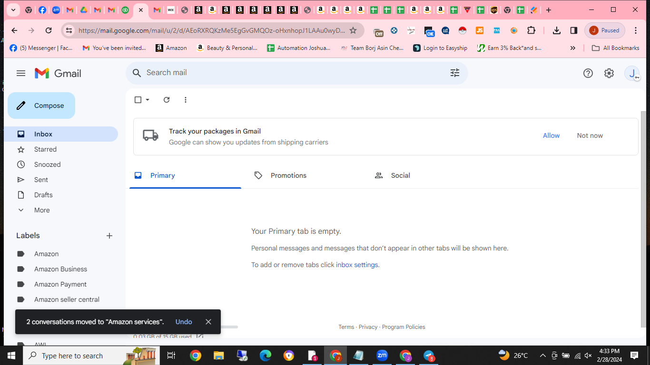Open a new browser tab

click(549, 10)
